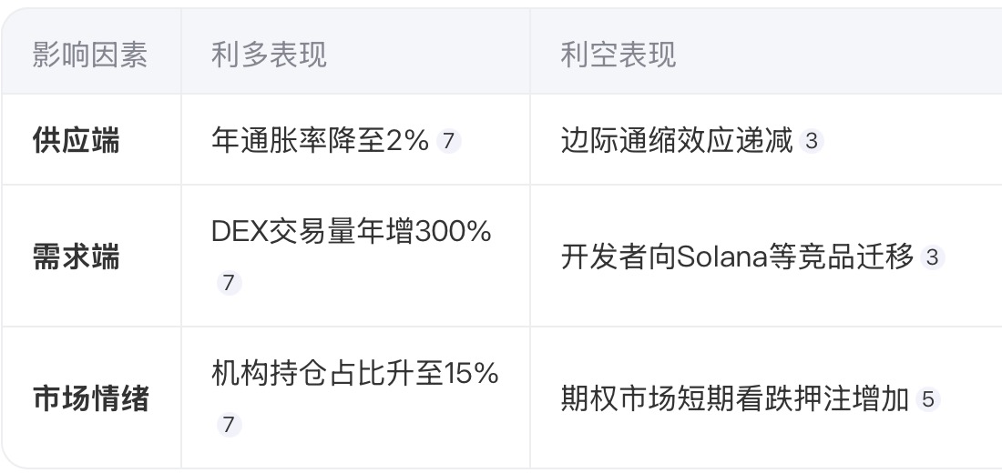Click the 期权市场短期看跌押注增加 text
The height and width of the screenshot is (473, 1002).
[735, 399]
